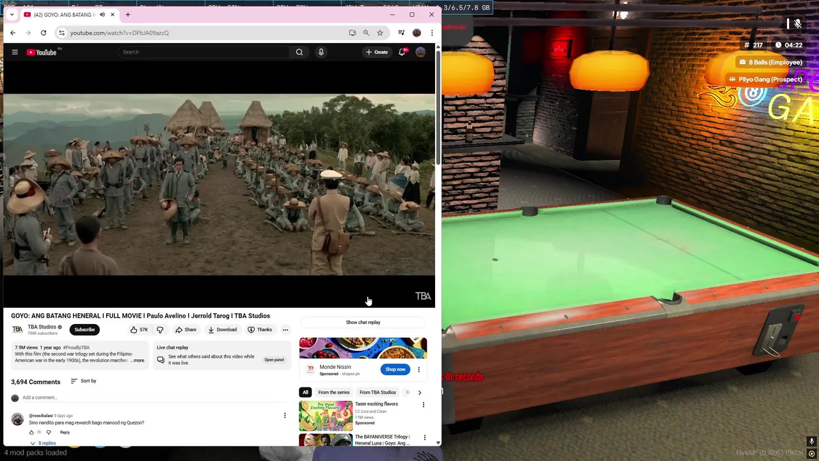Click the YouTube search magnifier button
Screen dimensions: 819x461
(299, 52)
